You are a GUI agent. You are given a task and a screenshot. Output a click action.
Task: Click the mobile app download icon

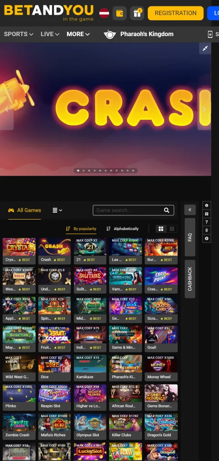[210, 34]
